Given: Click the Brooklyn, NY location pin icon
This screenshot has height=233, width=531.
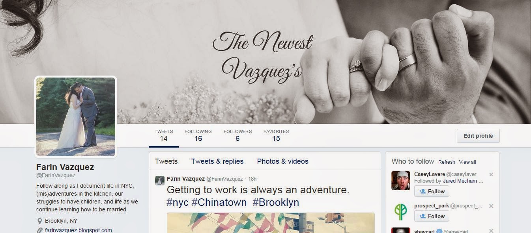Looking at the screenshot, I should (x=39, y=221).
